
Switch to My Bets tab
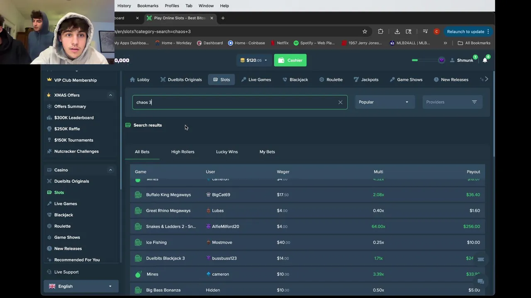267,152
